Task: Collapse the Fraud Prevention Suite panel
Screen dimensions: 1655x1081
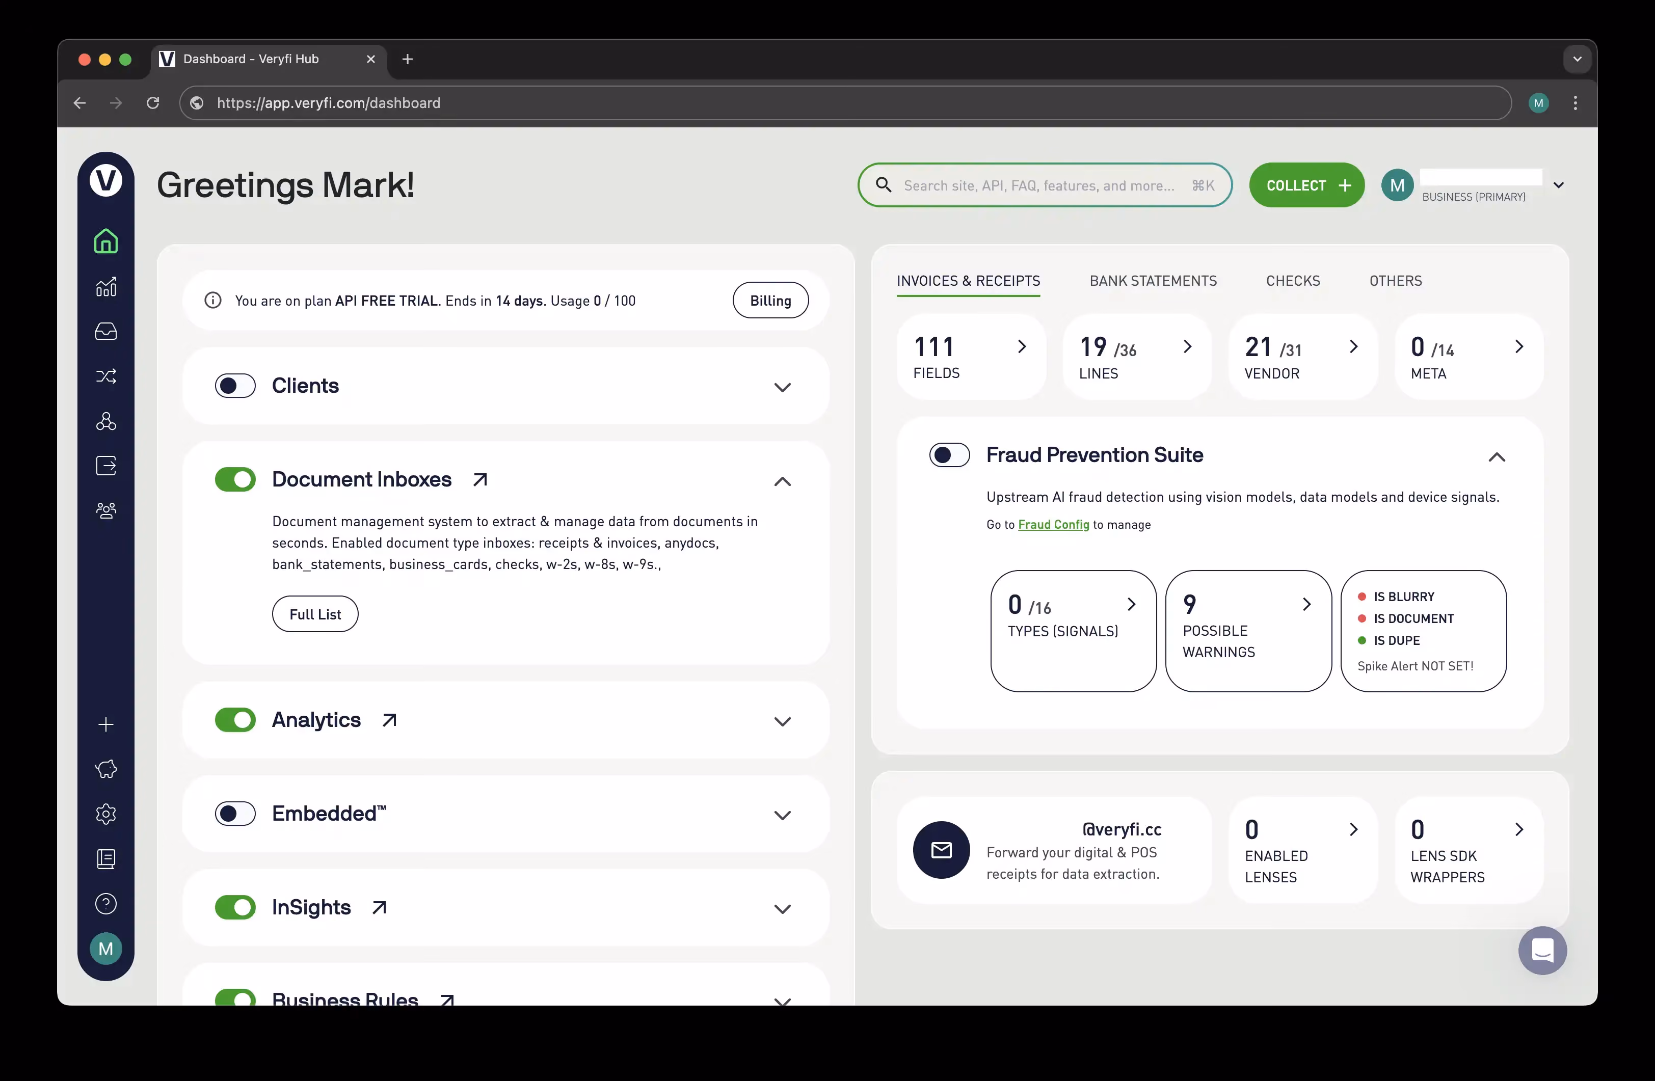Action: point(1497,457)
